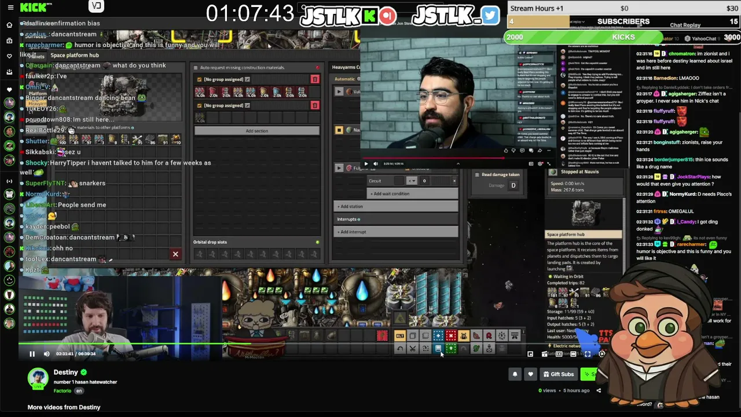The image size is (741, 417).
Task: Enter fullscreen on the embedded video
Action: (x=549, y=164)
